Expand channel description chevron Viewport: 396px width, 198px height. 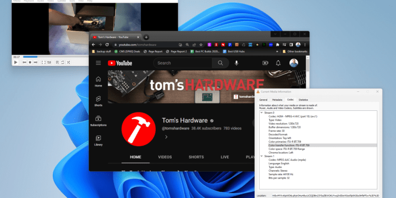(x=166, y=137)
